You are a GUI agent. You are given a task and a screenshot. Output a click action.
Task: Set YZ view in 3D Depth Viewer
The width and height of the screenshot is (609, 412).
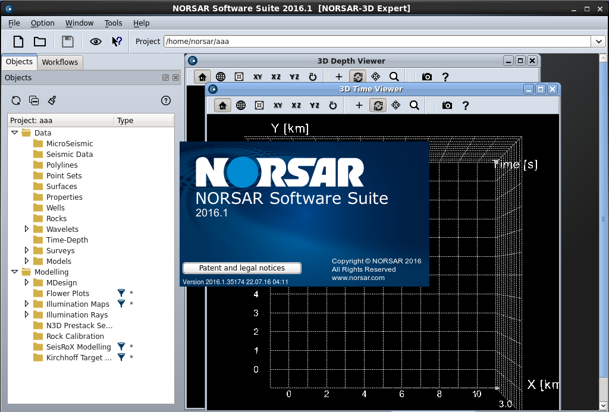[294, 77]
